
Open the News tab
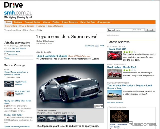8,22
